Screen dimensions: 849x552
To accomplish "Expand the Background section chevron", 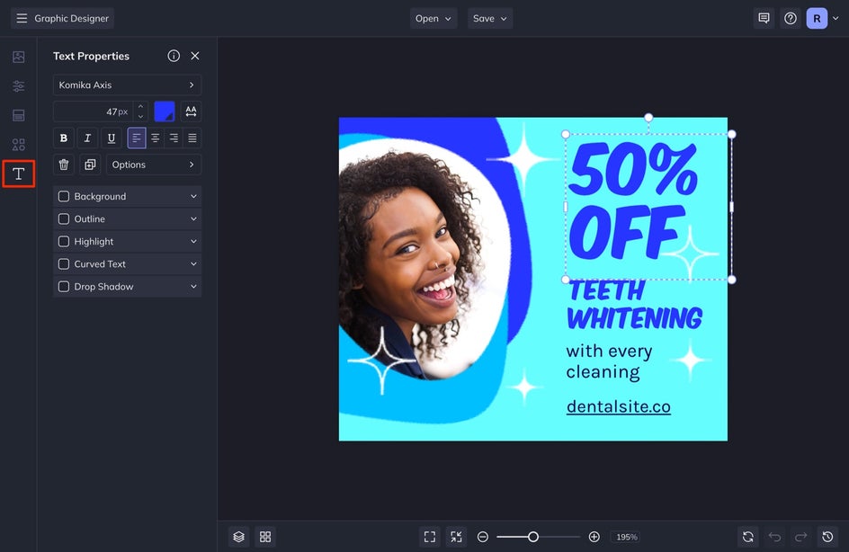I will (x=193, y=197).
